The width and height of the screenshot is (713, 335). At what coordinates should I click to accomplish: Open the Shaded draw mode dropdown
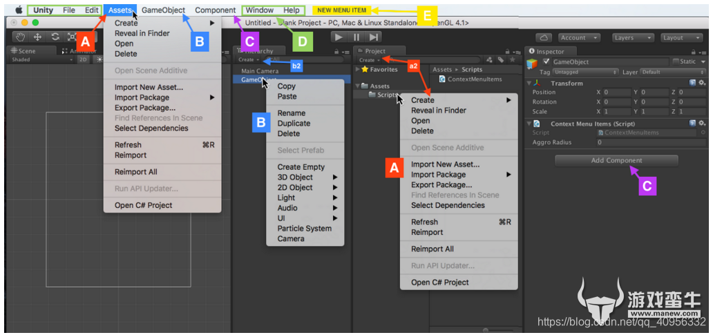coord(42,59)
